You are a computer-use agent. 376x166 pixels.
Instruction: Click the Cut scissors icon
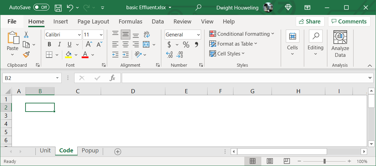(26, 35)
